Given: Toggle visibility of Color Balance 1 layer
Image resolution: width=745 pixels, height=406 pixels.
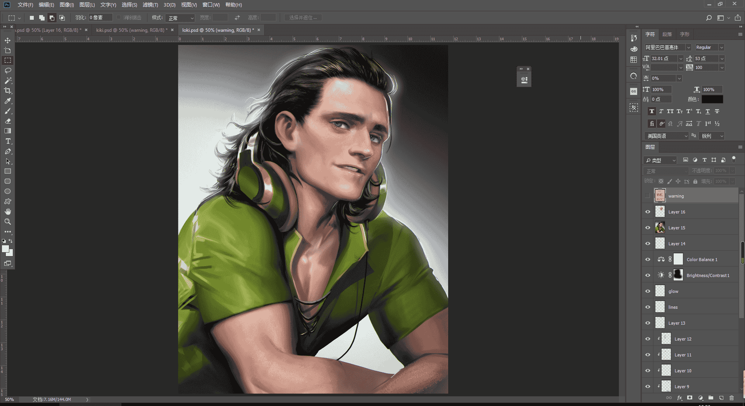Looking at the screenshot, I should point(648,260).
